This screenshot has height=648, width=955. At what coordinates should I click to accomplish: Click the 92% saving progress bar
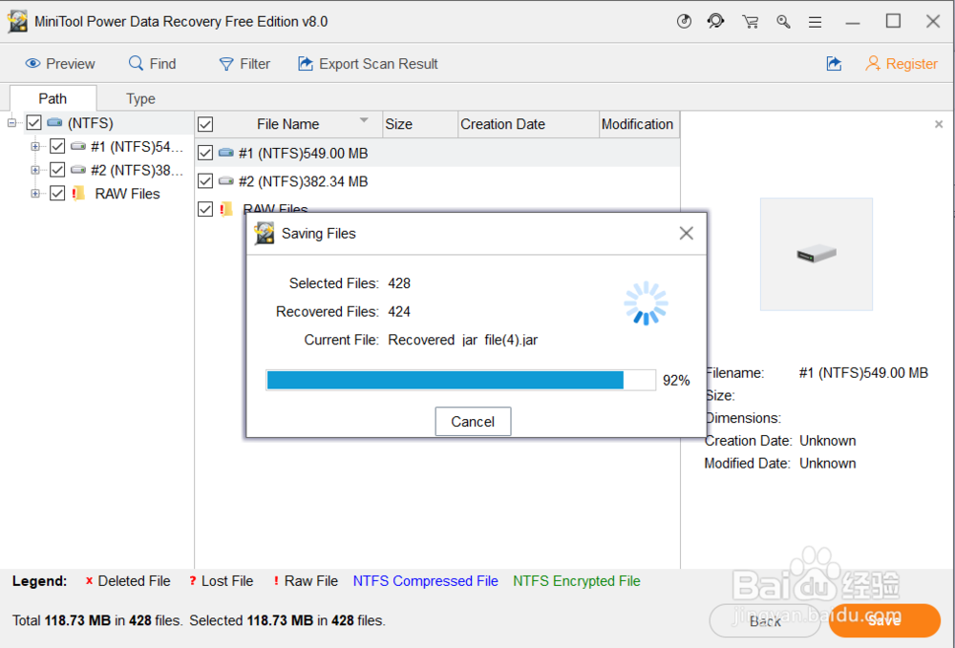(460, 380)
